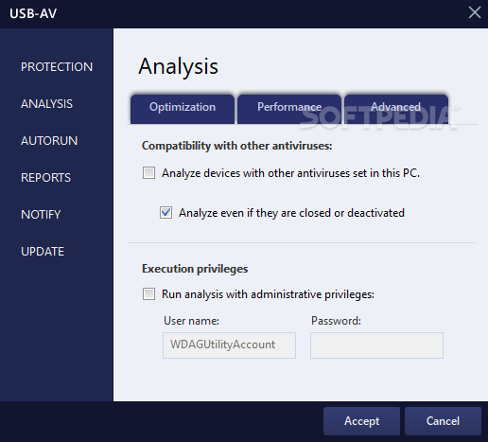Open the Protection section in sidebar
The height and width of the screenshot is (442, 488).
tap(57, 67)
